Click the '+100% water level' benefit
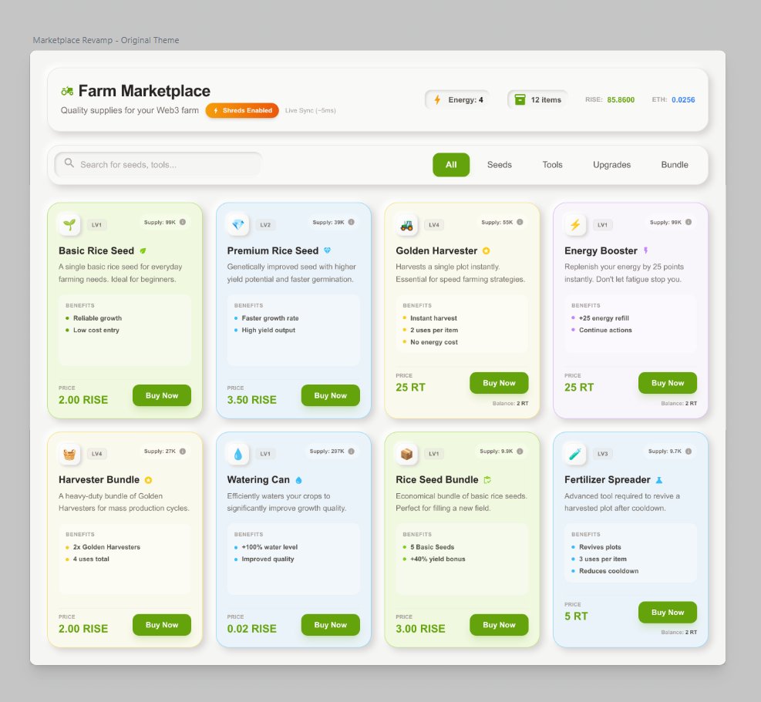Viewport: 761px width, 702px height. pos(270,547)
